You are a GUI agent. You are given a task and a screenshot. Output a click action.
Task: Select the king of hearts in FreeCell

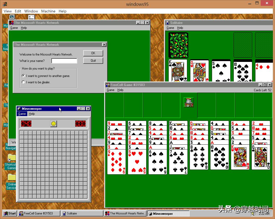click(x=240, y=157)
